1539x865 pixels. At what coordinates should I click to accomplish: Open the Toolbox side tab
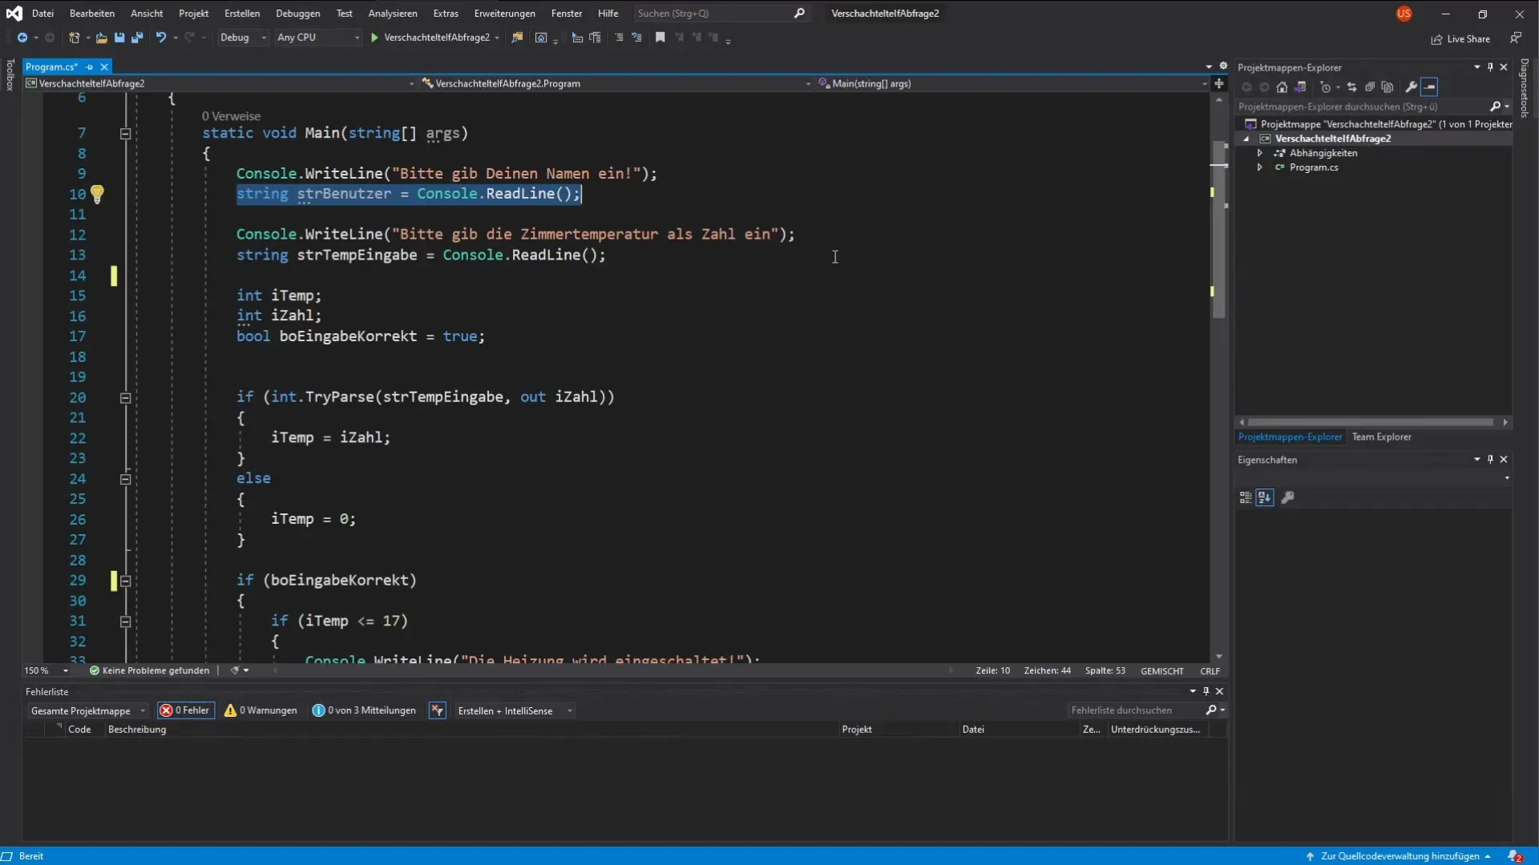coord(10,74)
